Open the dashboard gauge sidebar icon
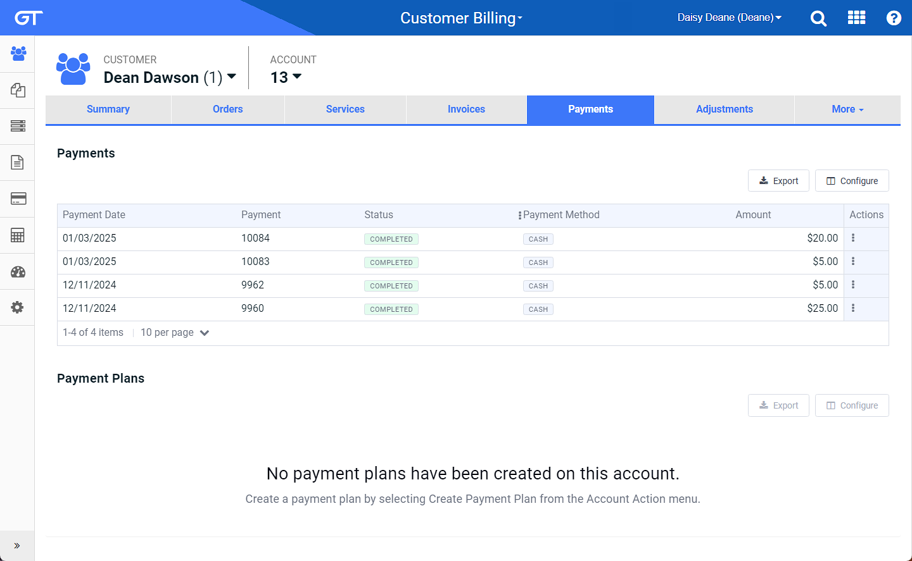Viewport: 912px width, 561px height. (18, 272)
